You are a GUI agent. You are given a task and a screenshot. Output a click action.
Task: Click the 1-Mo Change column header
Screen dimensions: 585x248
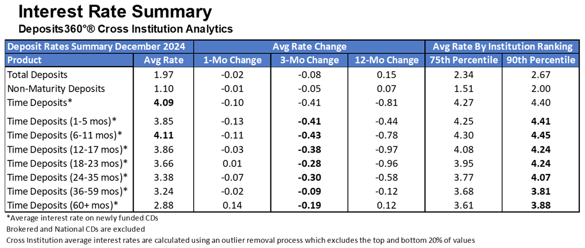(229, 60)
